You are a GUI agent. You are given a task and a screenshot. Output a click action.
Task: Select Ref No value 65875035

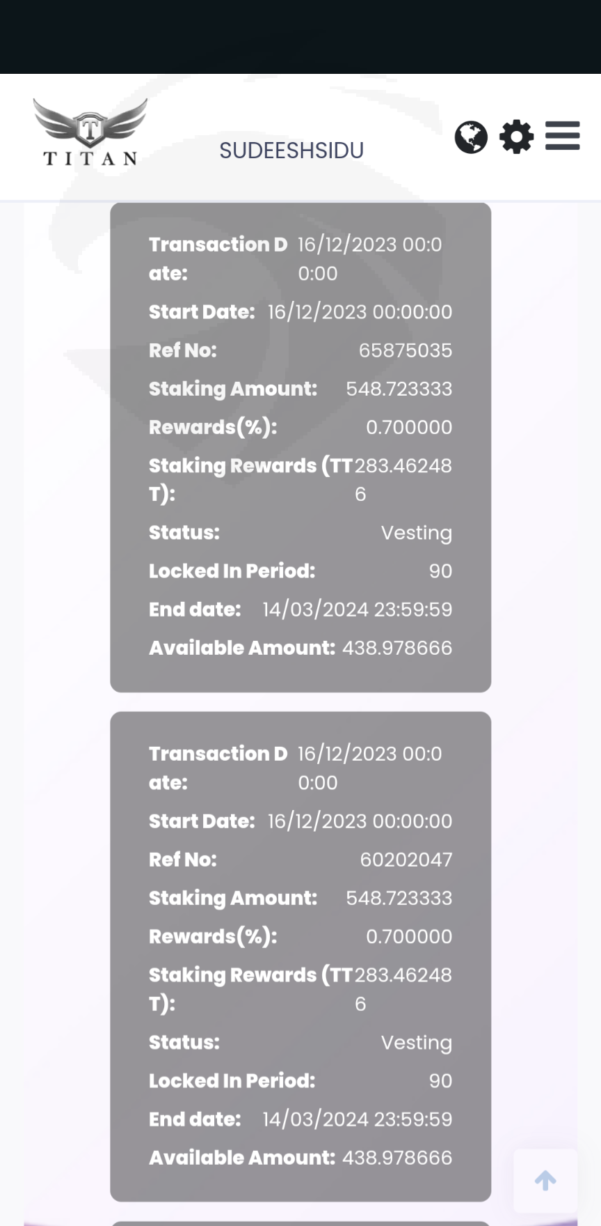click(405, 350)
